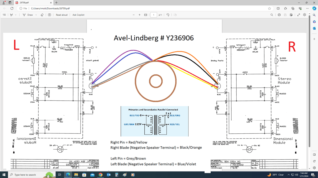318x178 pixels.
Task: Open the taskbar volume control
Action: pos(296,175)
